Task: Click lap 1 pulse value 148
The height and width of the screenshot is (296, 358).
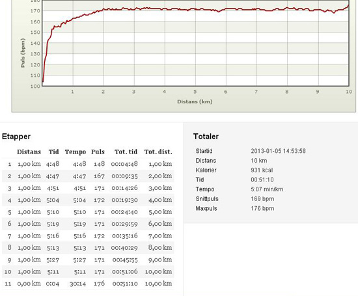Action: pyautogui.click(x=99, y=164)
